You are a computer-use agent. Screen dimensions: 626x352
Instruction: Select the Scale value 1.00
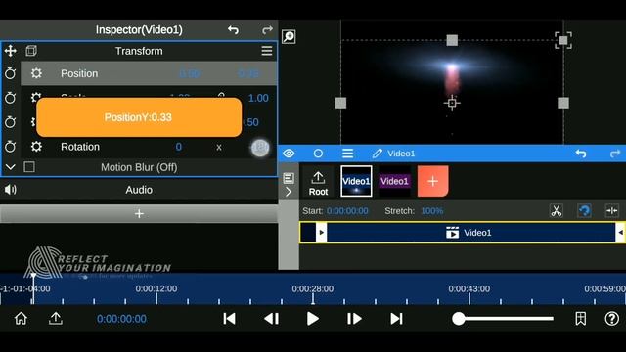coord(258,98)
